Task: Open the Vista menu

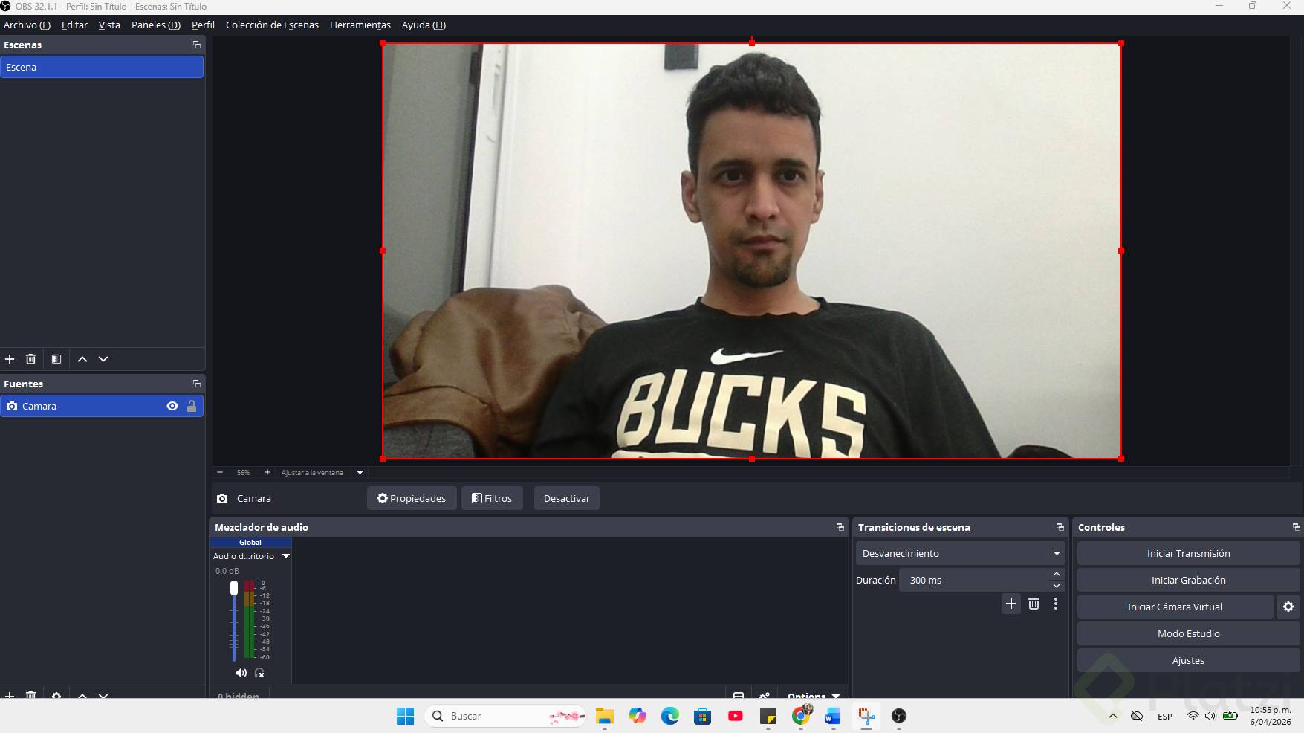Action: point(109,25)
